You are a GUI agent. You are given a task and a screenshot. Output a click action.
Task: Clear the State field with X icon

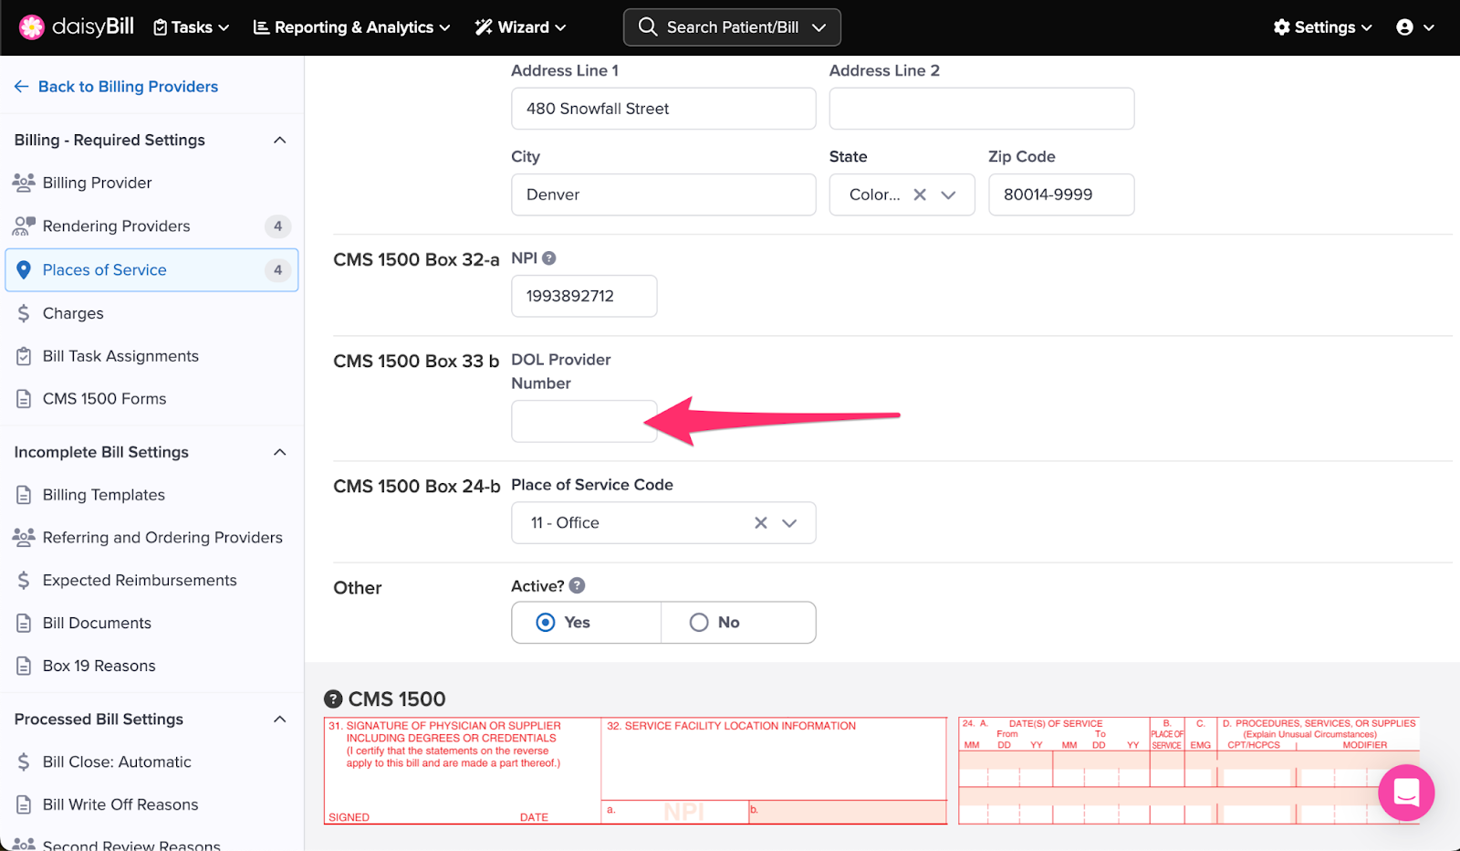920,194
